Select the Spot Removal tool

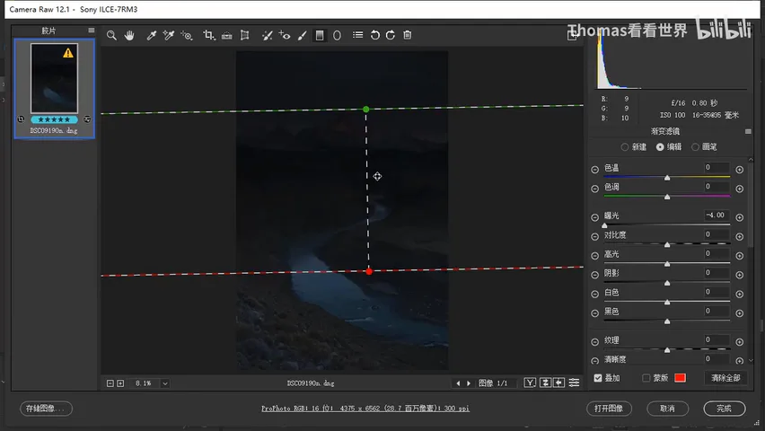click(x=267, y=35)
